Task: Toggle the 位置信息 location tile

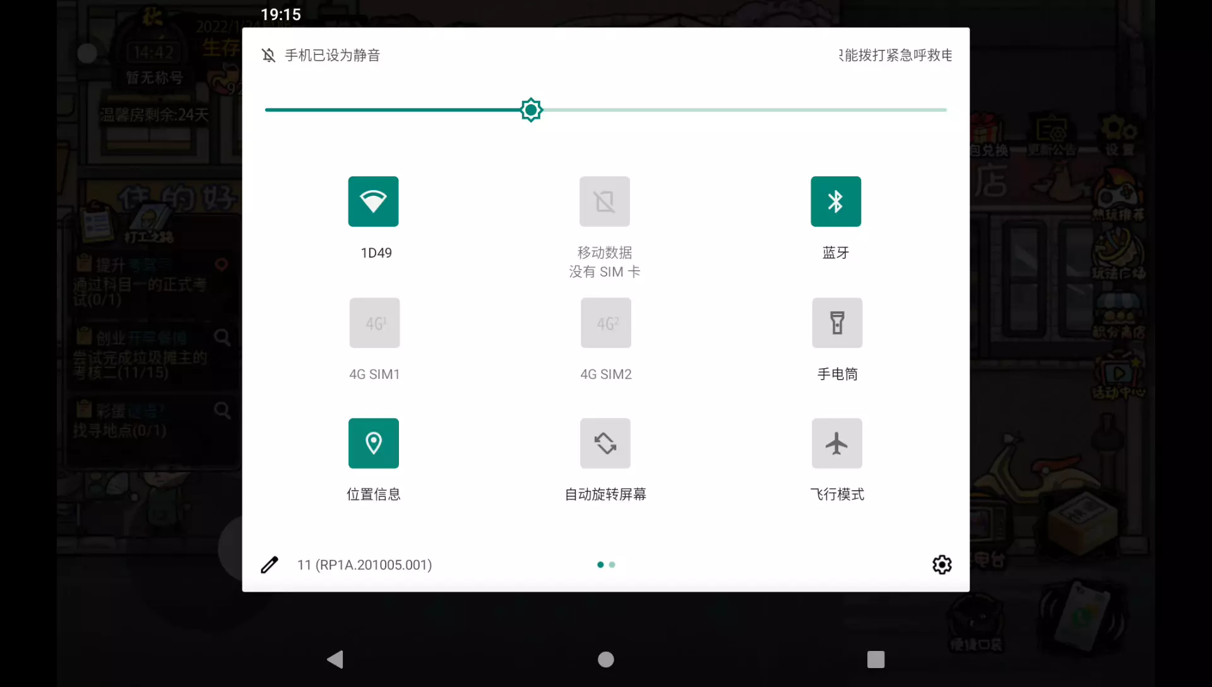Action: point(373,443)
